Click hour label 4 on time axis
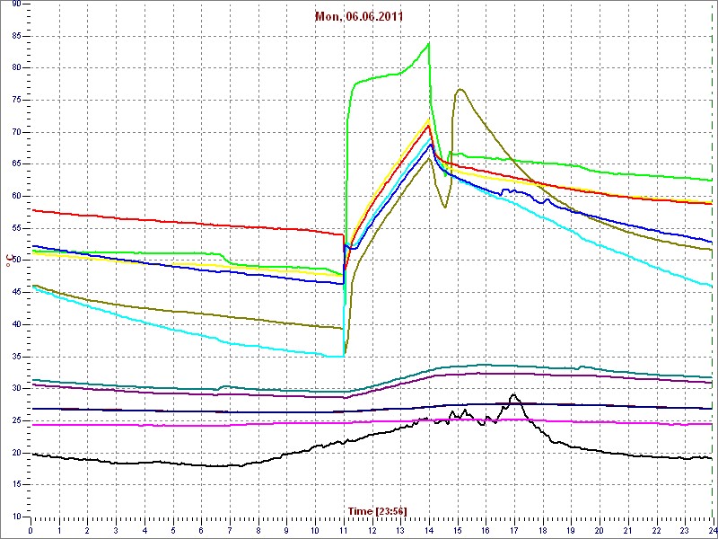 pyautogui.click(x=144, y=529)
